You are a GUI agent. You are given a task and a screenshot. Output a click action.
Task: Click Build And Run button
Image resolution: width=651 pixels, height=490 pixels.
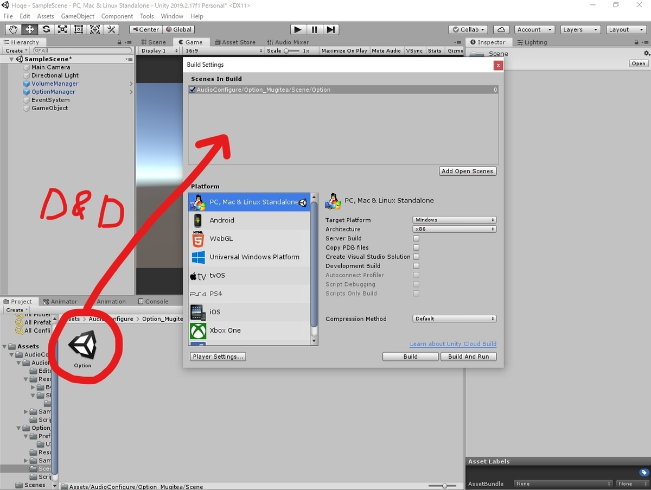click(x=468, y=357)
